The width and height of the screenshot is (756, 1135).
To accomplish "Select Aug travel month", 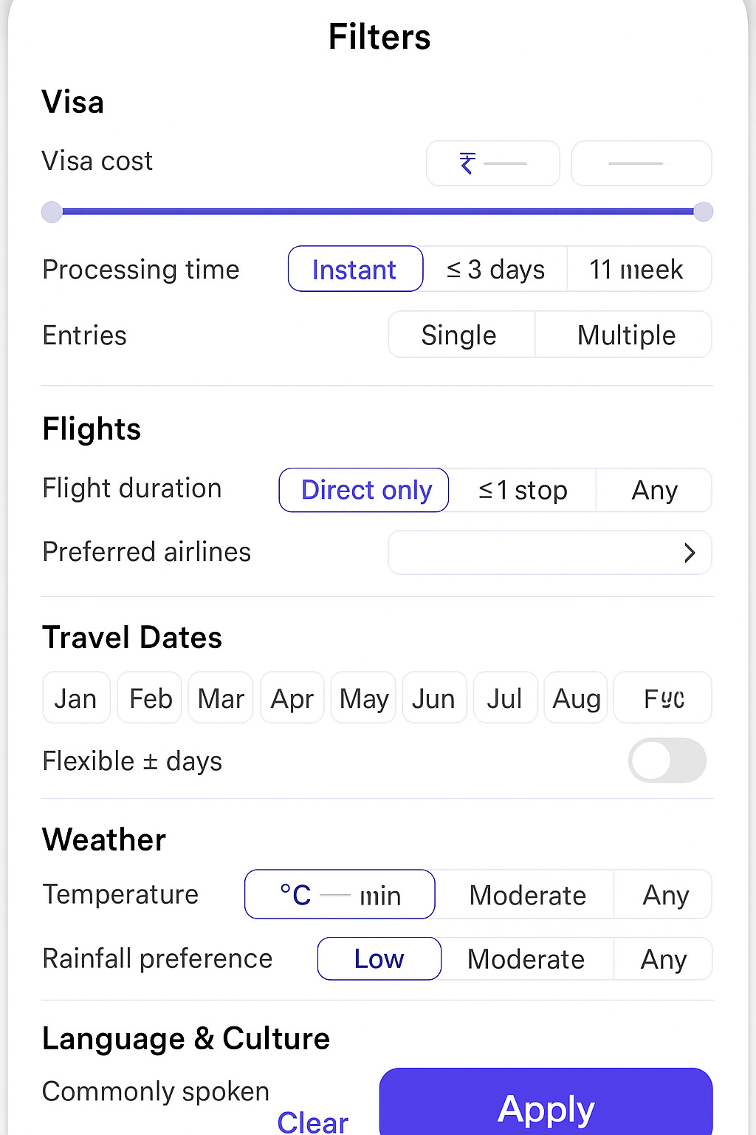I will (x=576, y=698).
